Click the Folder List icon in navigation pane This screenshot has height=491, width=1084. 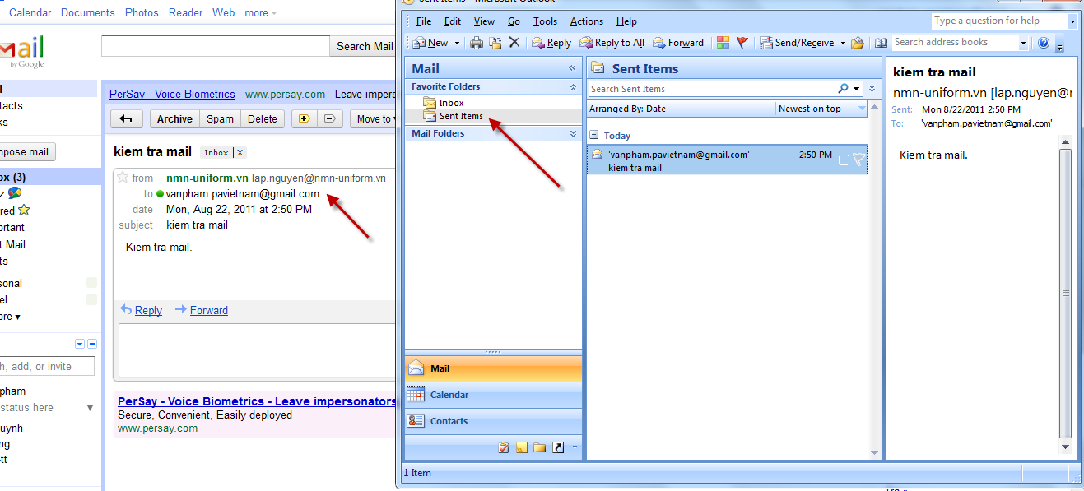click(x=540, y=448)
